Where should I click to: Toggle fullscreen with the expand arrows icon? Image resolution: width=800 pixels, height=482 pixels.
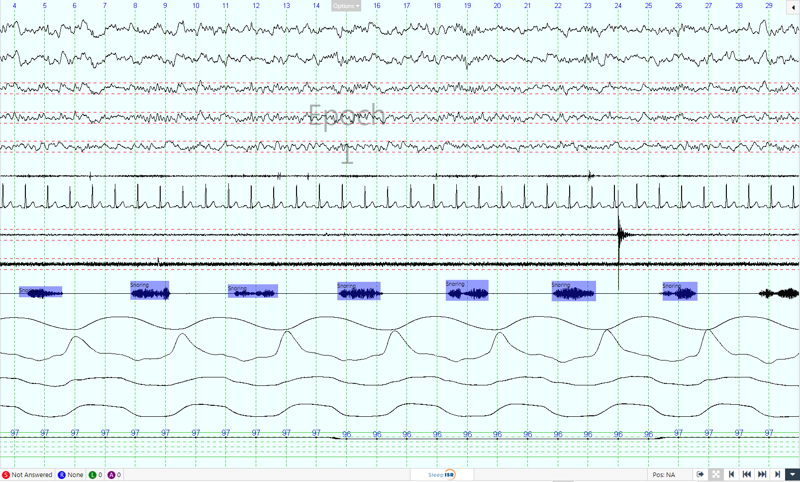pos(716,475)
